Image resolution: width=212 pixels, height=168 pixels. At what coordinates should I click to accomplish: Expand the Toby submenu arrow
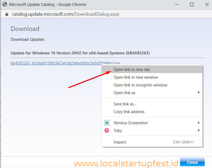click(x=199, y=130)
